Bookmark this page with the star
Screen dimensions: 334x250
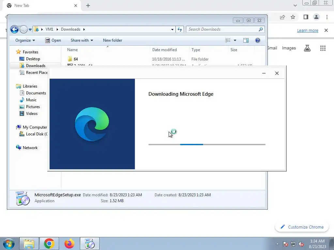(x=293, y=17)
